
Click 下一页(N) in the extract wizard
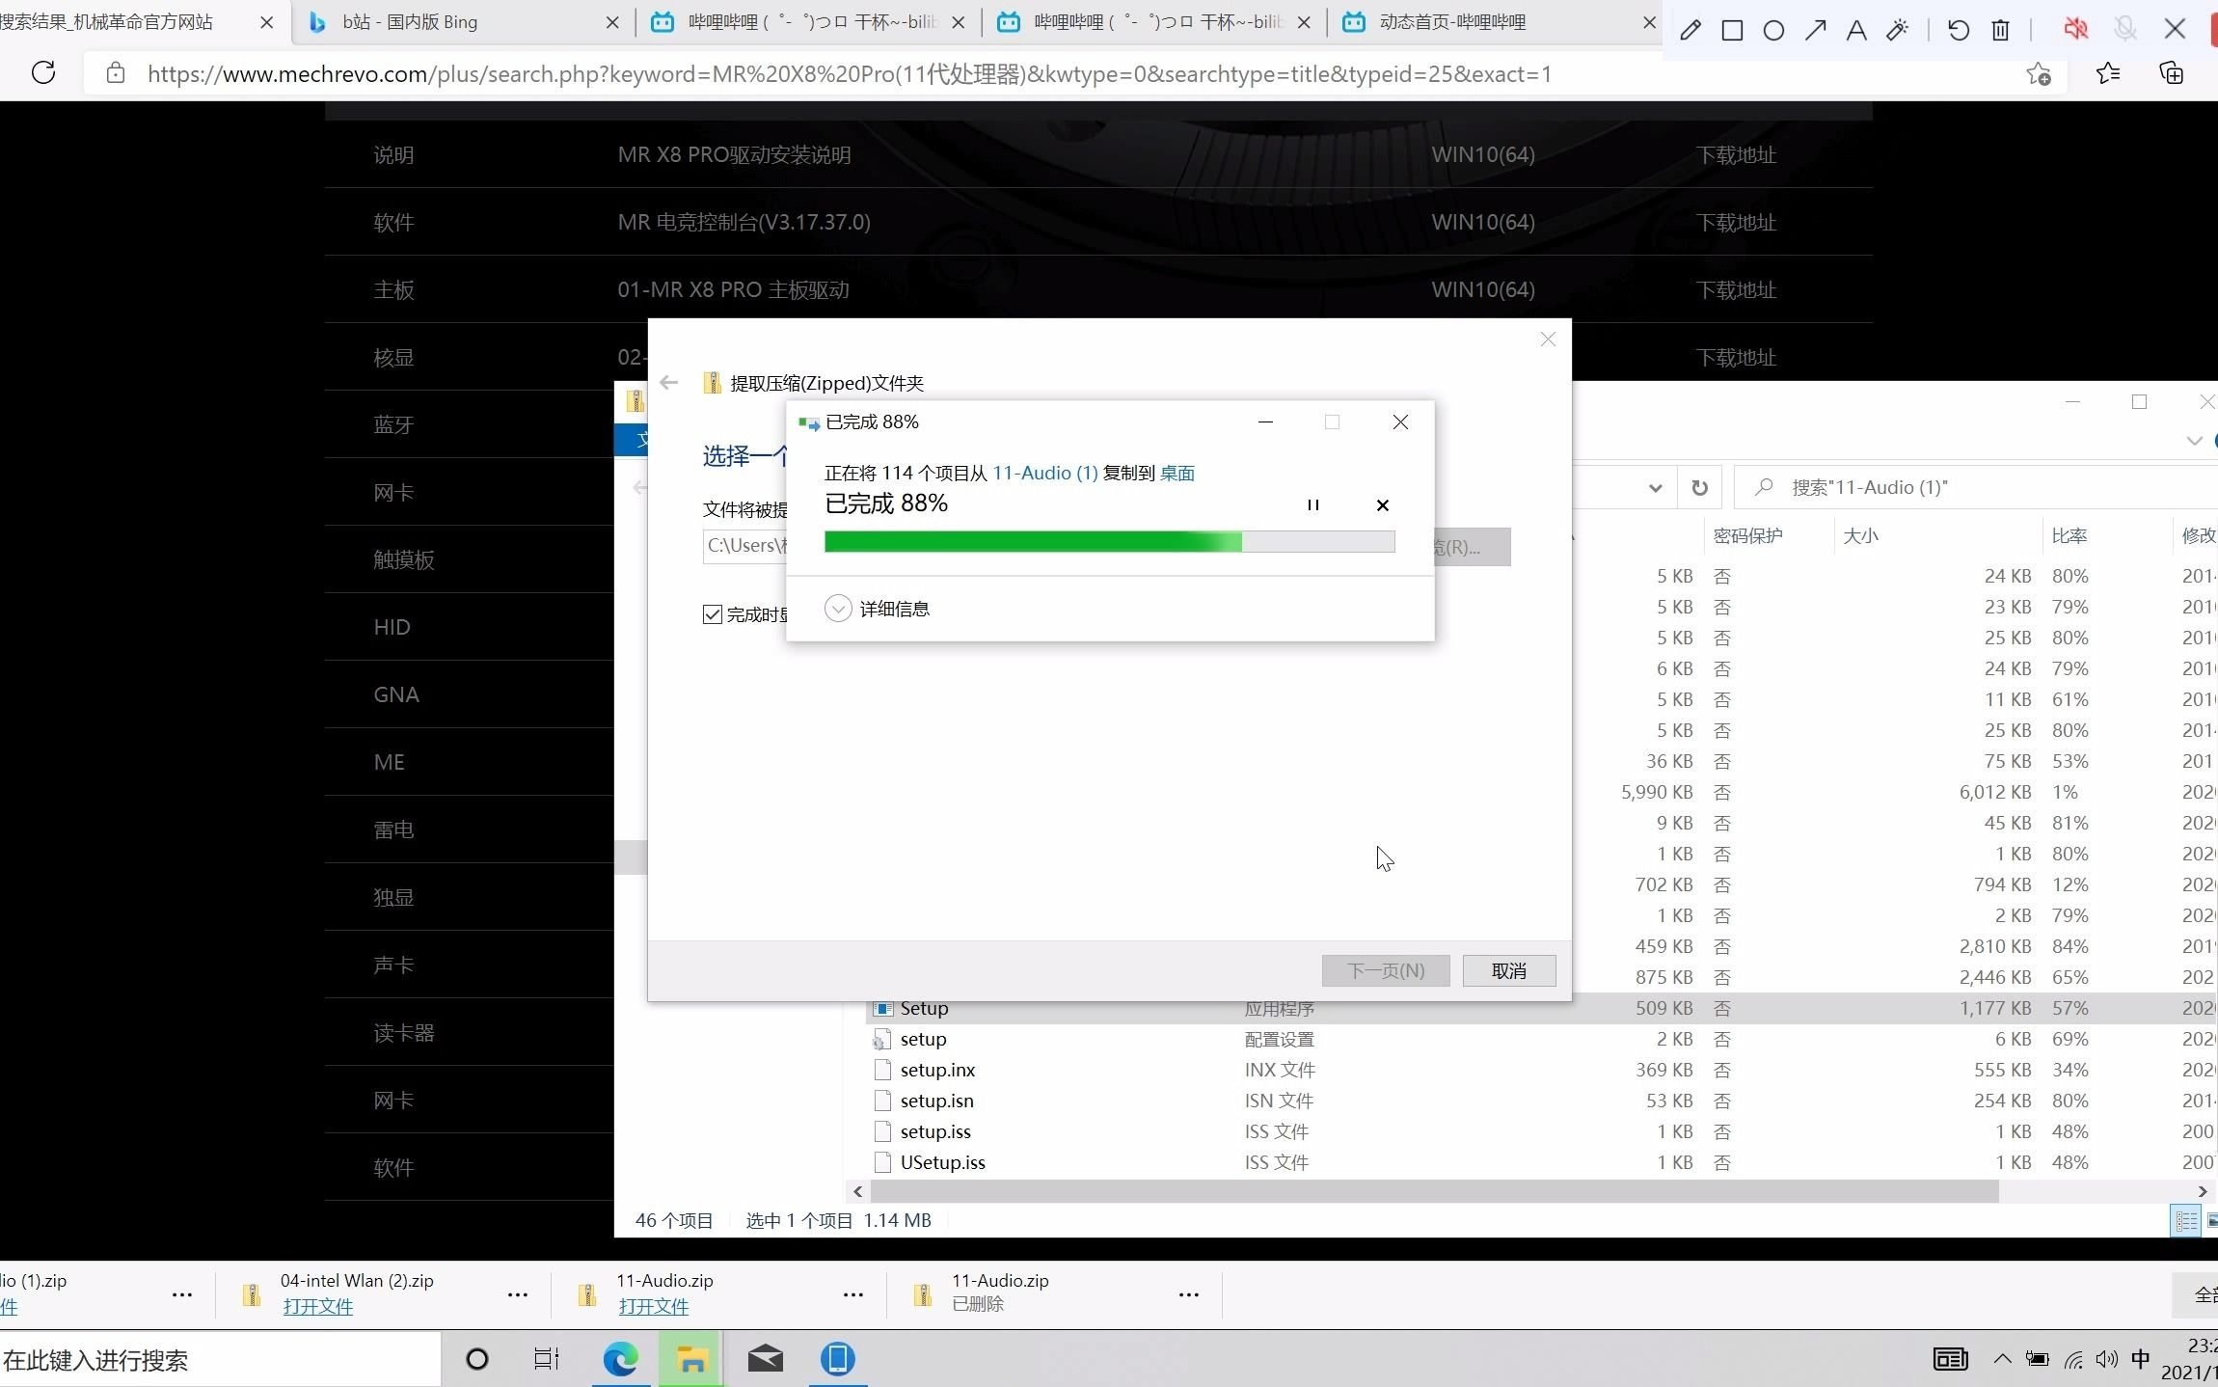(1386, 970)
